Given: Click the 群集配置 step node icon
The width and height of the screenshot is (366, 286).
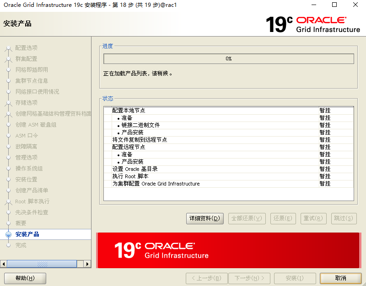Looking at the screenshot, I should (8, 59).
